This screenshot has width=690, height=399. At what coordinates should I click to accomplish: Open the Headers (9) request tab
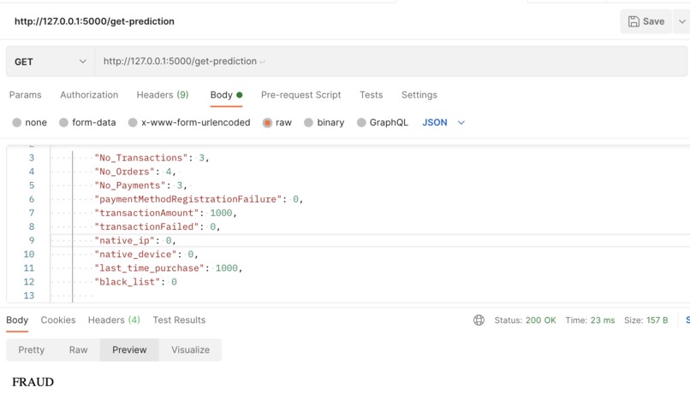click(x=163, y=95)
